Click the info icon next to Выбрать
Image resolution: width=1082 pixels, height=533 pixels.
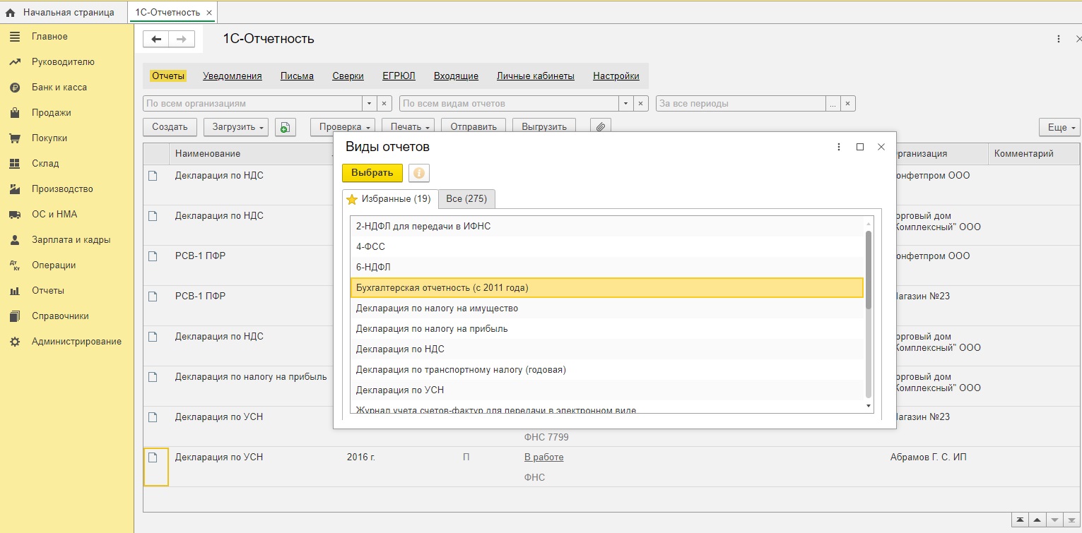tap(419, 173)
